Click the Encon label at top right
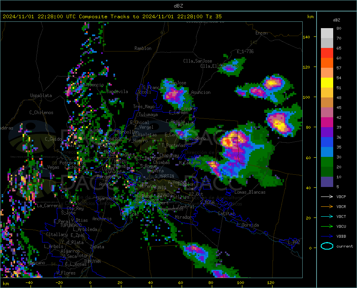This screenshot has width=357, height=288. (261, 33)
